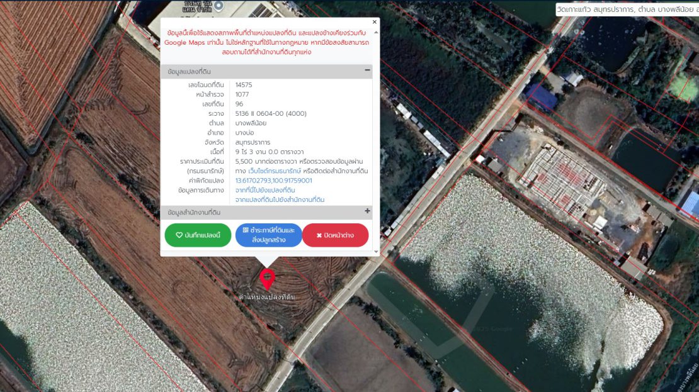Click the ตำแหน่งแปลงที่ดิน label under the pin

pos(267,296)
